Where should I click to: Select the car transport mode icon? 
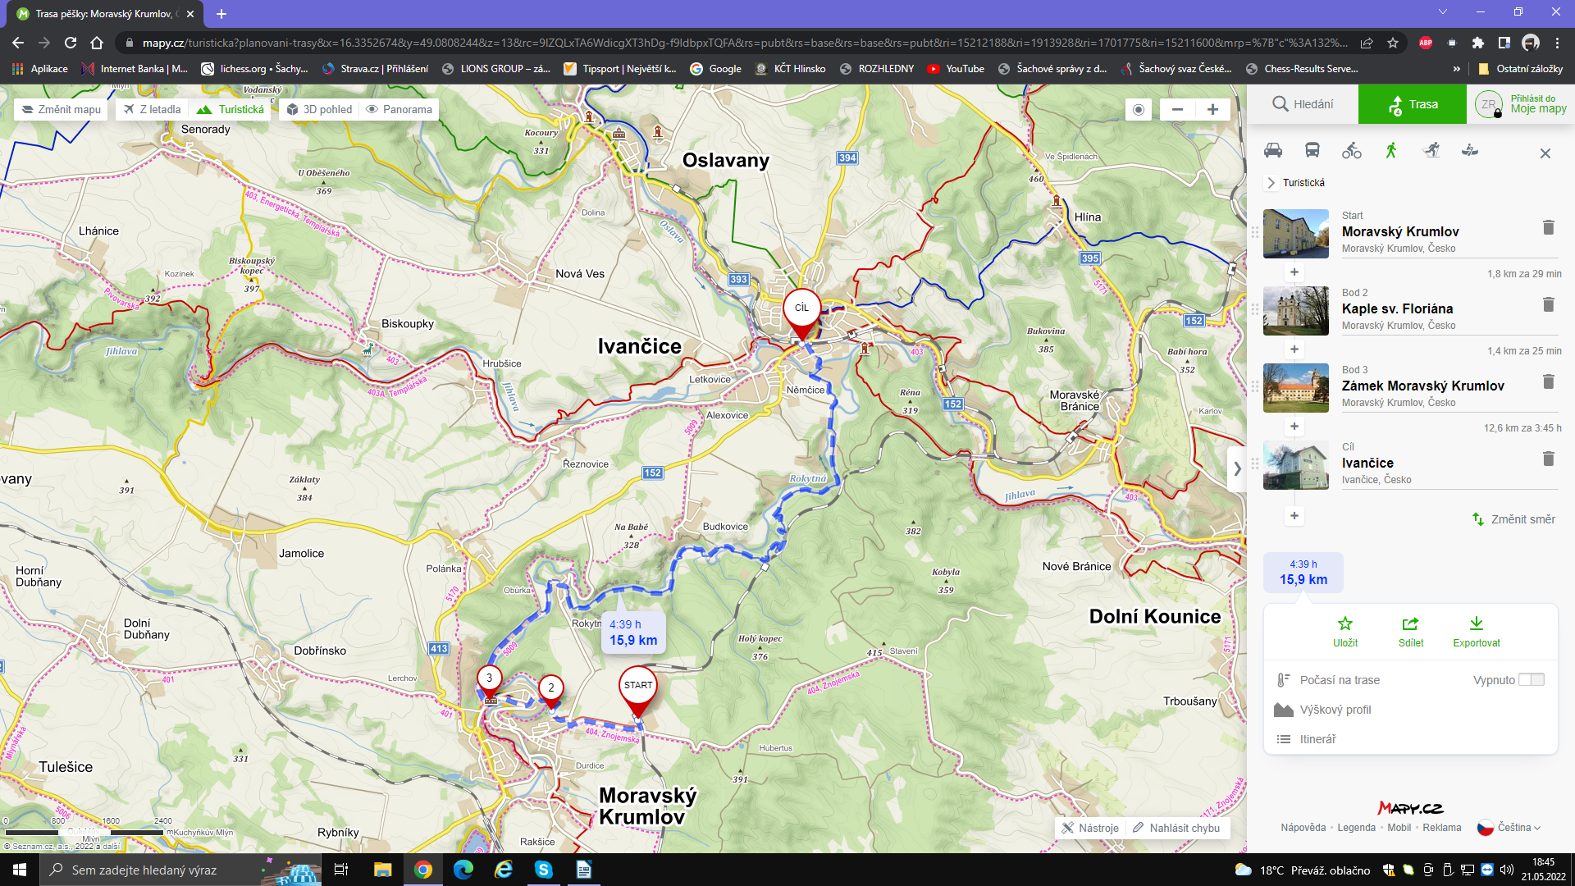point(1273,150)
